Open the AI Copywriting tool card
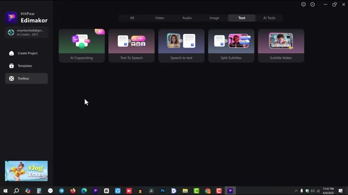 [x=82, y=45]
